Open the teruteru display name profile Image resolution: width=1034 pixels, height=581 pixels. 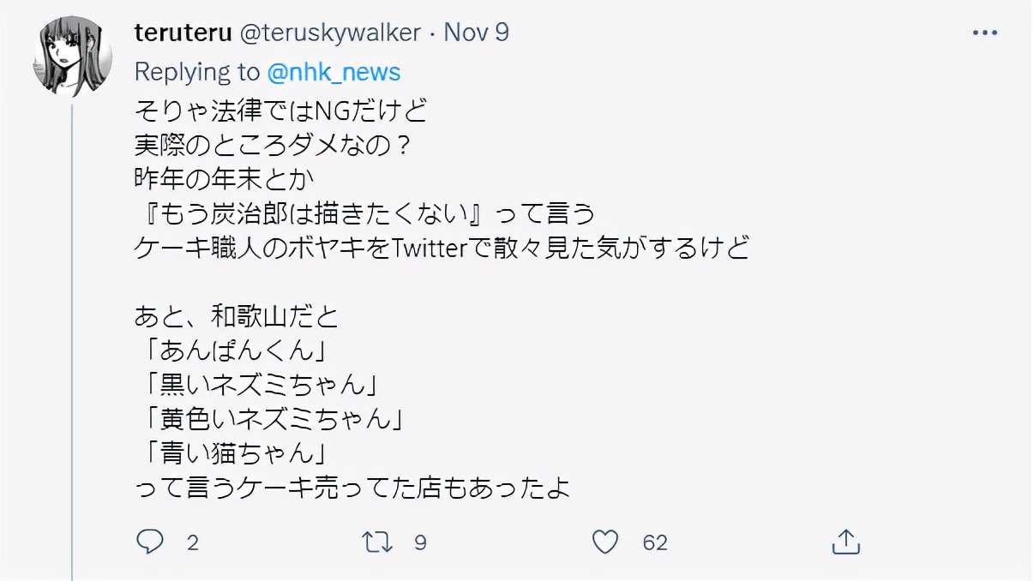[x=182, y=33]
